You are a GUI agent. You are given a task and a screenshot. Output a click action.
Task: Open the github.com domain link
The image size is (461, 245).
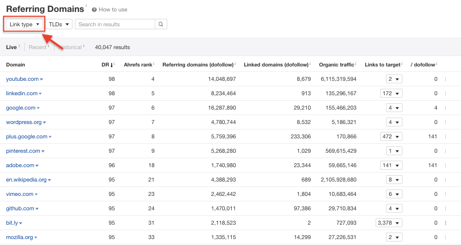(20, 209)
